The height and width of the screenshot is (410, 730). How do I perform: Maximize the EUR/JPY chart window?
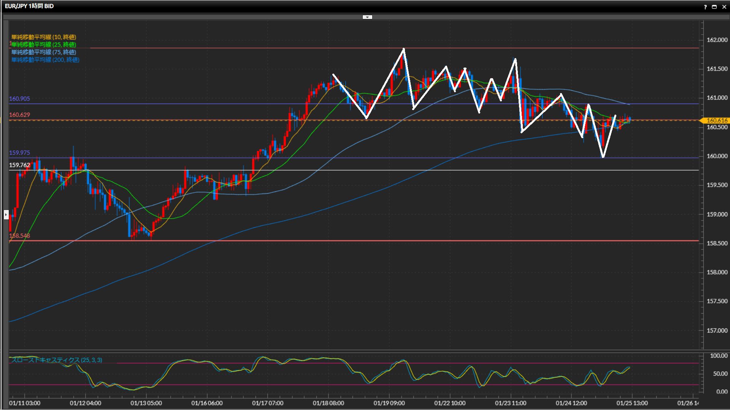pos(714,7)
